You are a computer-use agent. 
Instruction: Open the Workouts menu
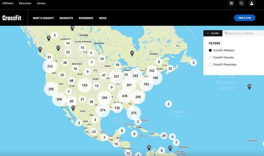tap(66, 18)
